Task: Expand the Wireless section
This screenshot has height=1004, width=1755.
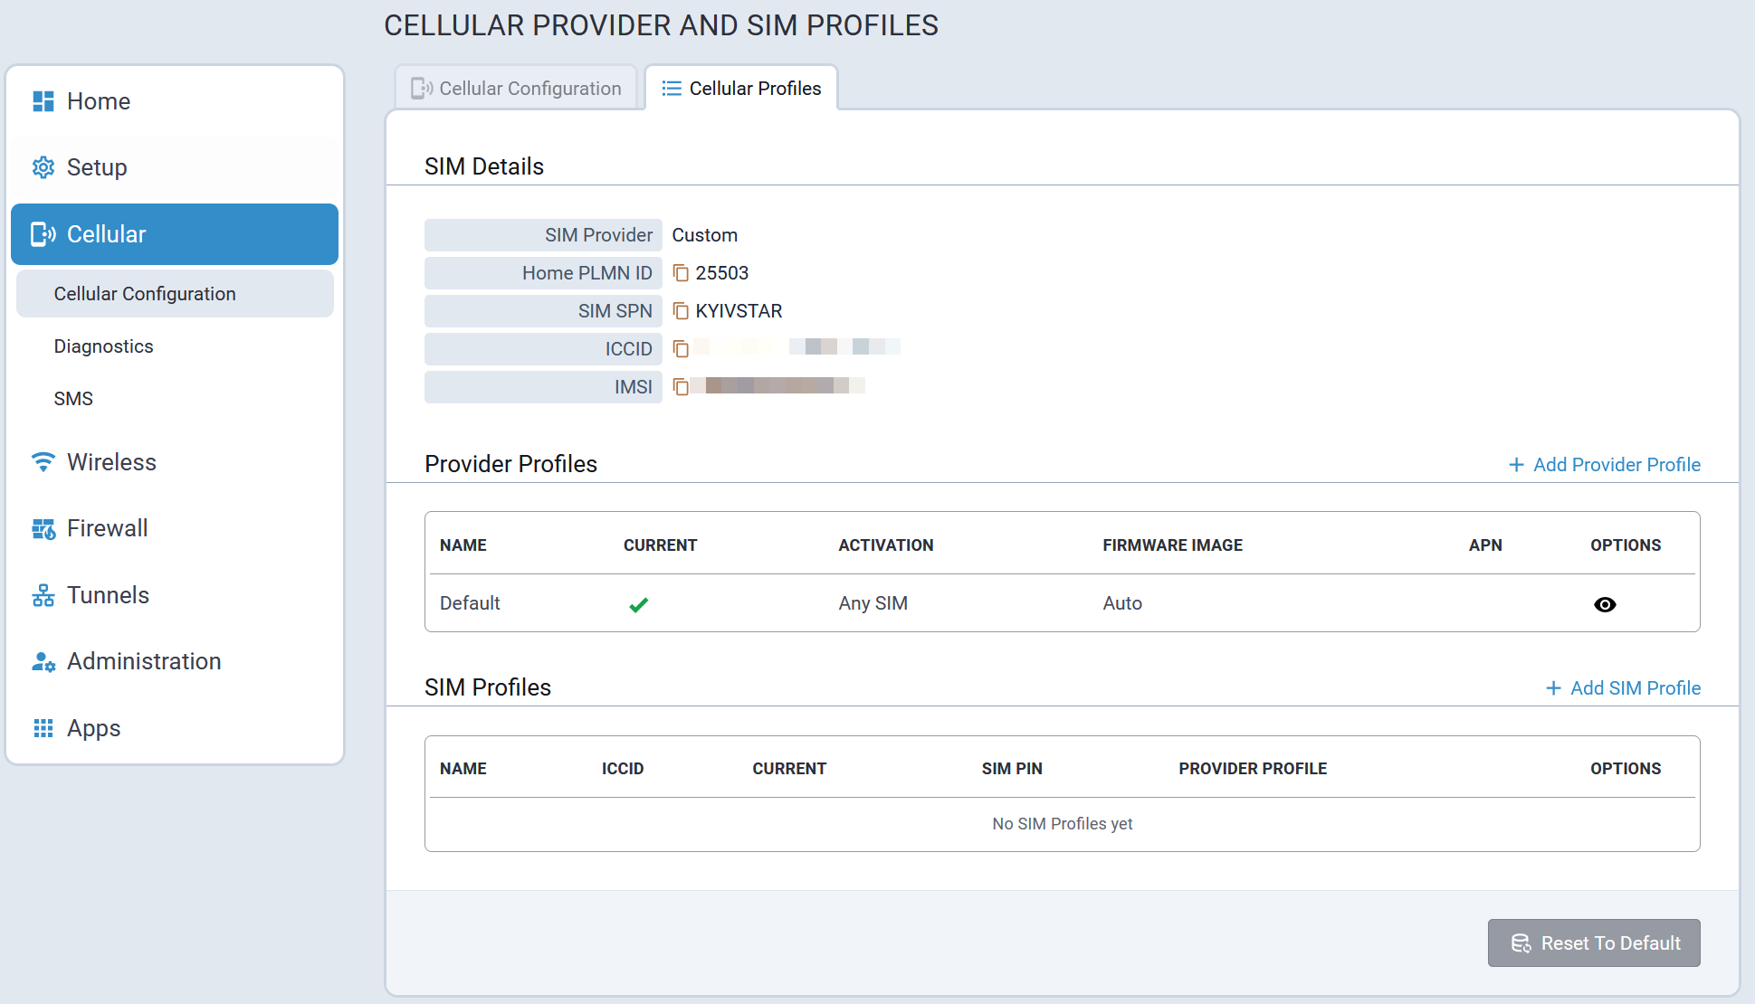Action: pyautogui.click(x=110, y=462)
